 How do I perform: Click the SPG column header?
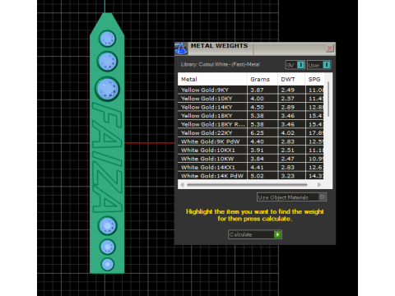(x=314, y=79)
